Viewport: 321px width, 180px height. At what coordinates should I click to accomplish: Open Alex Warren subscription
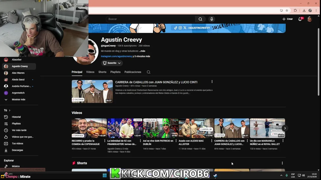click(19, 73)
